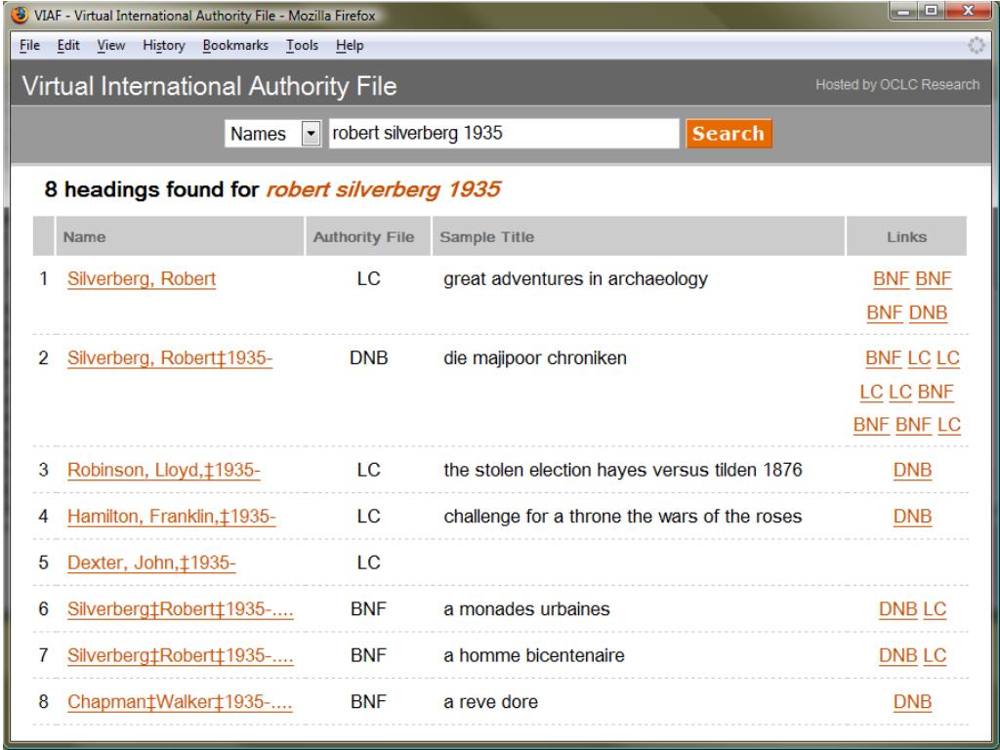Image resolution: width=1000 pixels, height=750 pixels.
Task: Click 'Hosted by OCLC Research' text
Action: click(897, 85)
